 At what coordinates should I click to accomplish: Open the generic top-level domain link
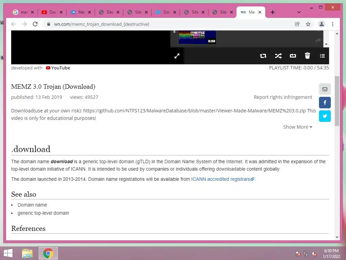43,213
